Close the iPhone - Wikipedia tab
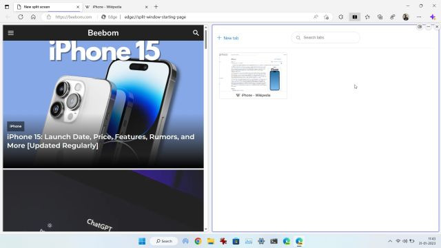This screenshot has width=441, height=248. coord(146,7)
